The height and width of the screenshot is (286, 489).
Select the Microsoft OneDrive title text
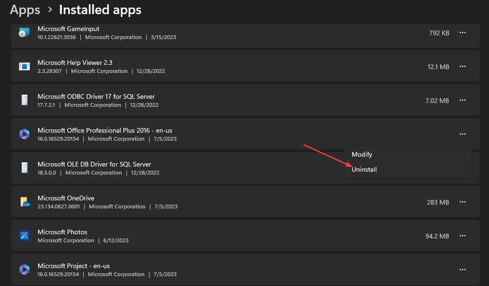click(x=66, y=198)
